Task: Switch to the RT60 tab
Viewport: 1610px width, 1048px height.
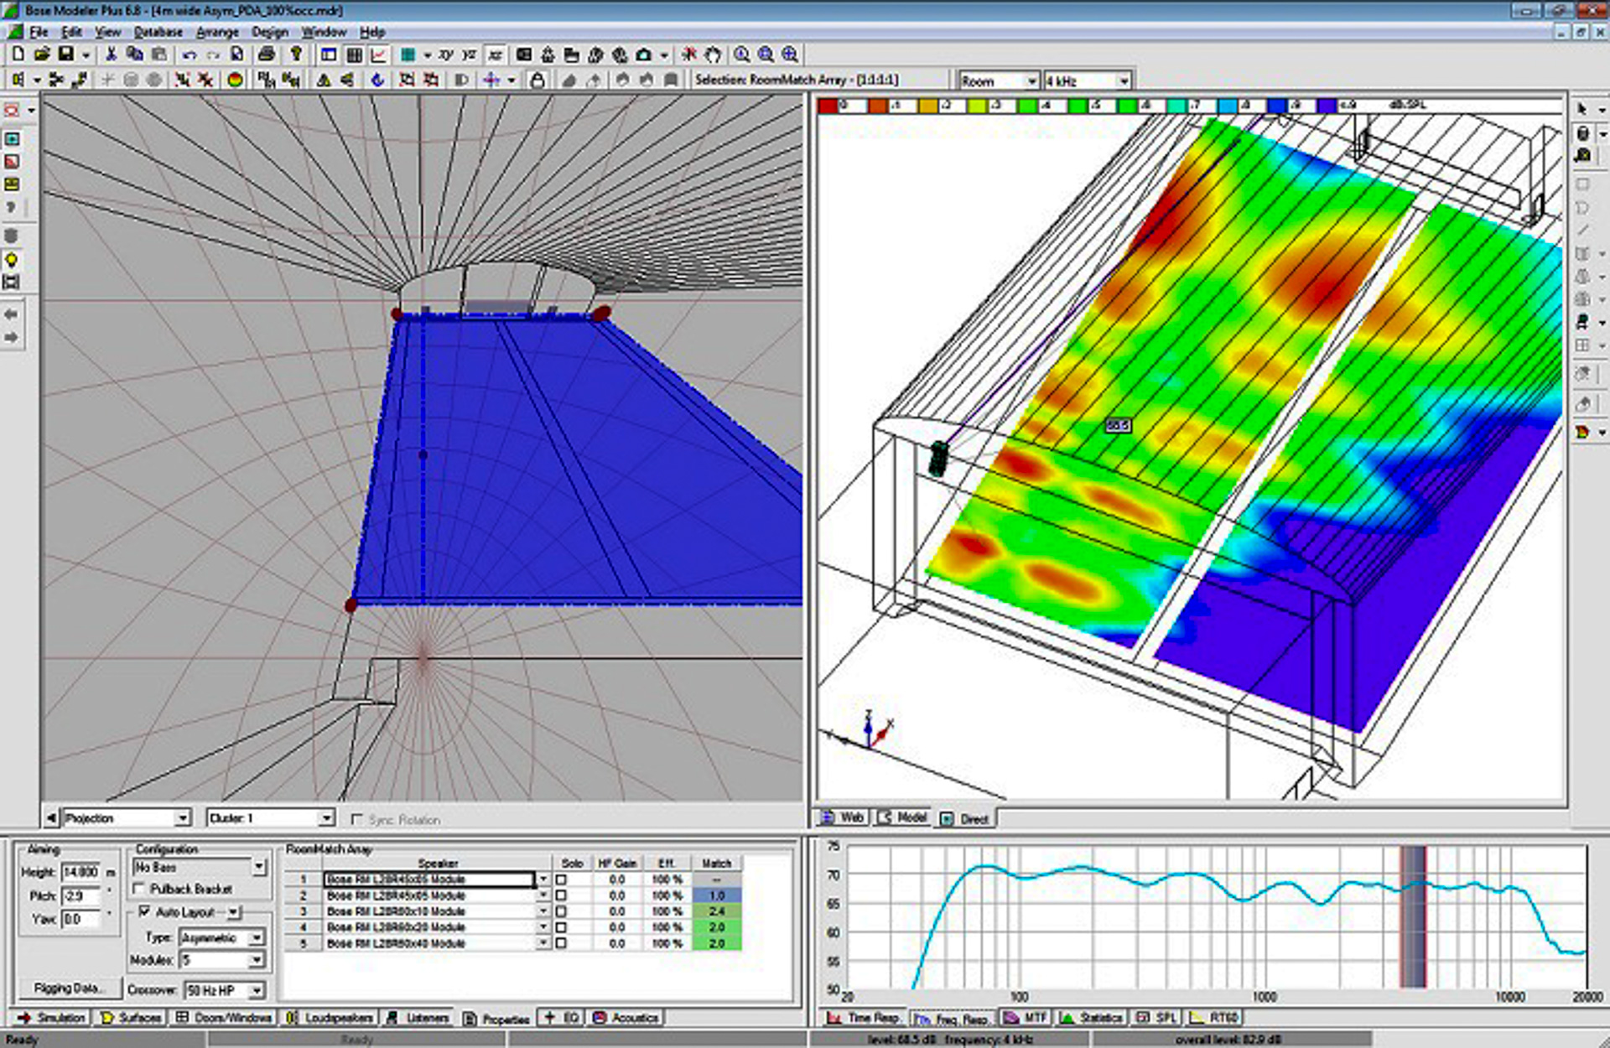Action: pos(1215,1018)
